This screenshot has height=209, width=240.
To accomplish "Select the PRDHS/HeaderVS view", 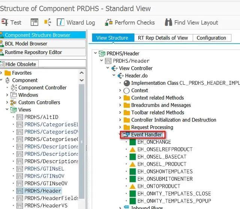I will (x=46, y=206).
